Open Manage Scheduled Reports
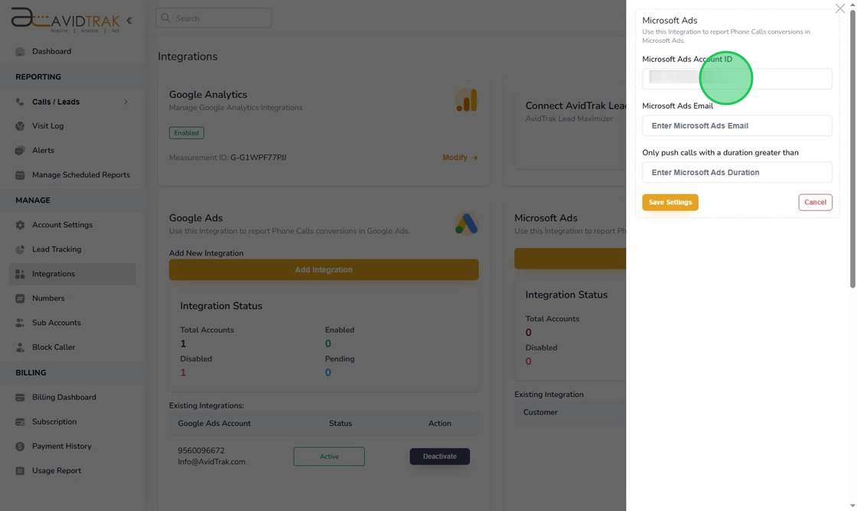 click(x=81, y=175)
